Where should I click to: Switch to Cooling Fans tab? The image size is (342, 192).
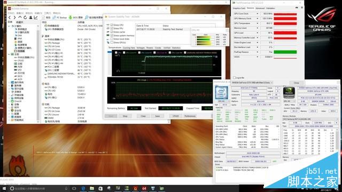coord(129,47)
